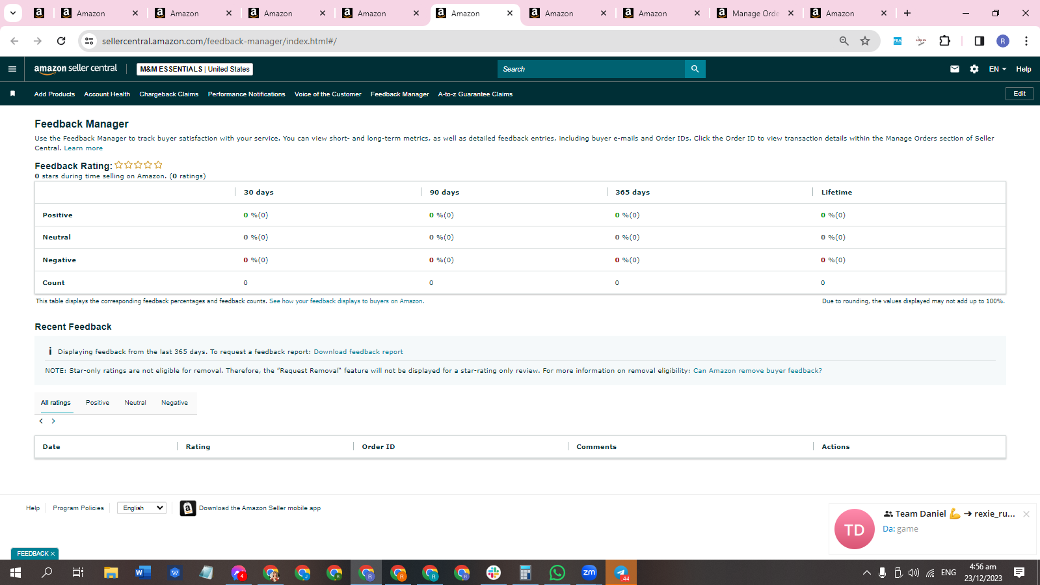Screen dimensions: 1040x585
Task: Select the All ratings tab
Action: click(x=56, y=403)
